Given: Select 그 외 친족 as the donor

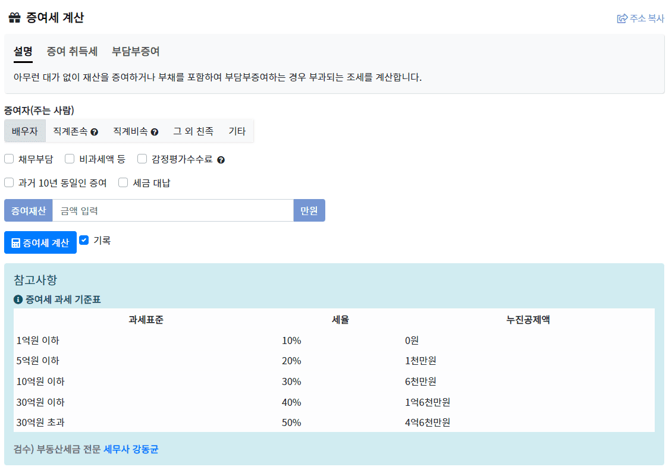Looking at the screenshot, I should 193,131.
